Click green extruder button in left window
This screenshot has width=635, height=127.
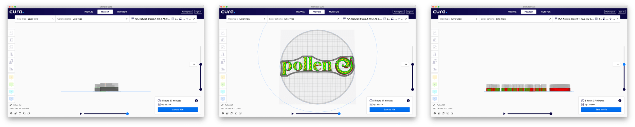pyautogui.click(x=11, y=84)
